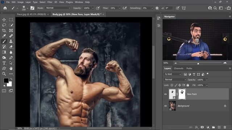232x130 pixels.
Task: Open the layer Fill dropdown arrow
Action: [x=207, y=85]
